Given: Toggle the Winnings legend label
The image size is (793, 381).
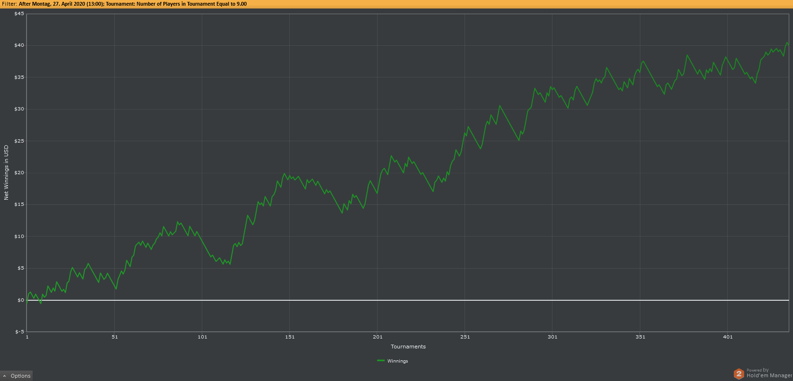Looking at the screenshot, I should 397,361.
